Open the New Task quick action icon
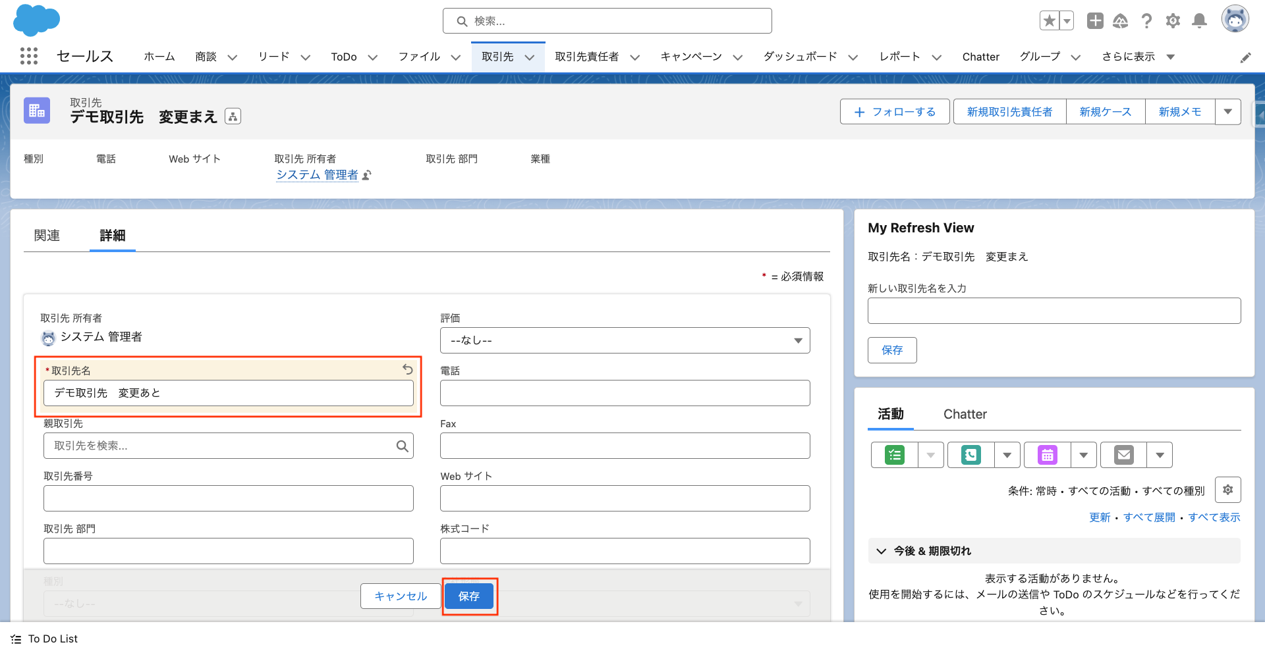The image size is (1265, 655). pyautogui.click(x=893, y=454)
